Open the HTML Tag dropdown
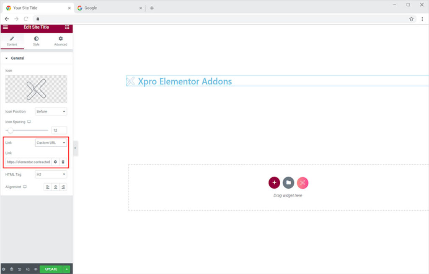The image size is (429, 274). click(x=51, y=174)
